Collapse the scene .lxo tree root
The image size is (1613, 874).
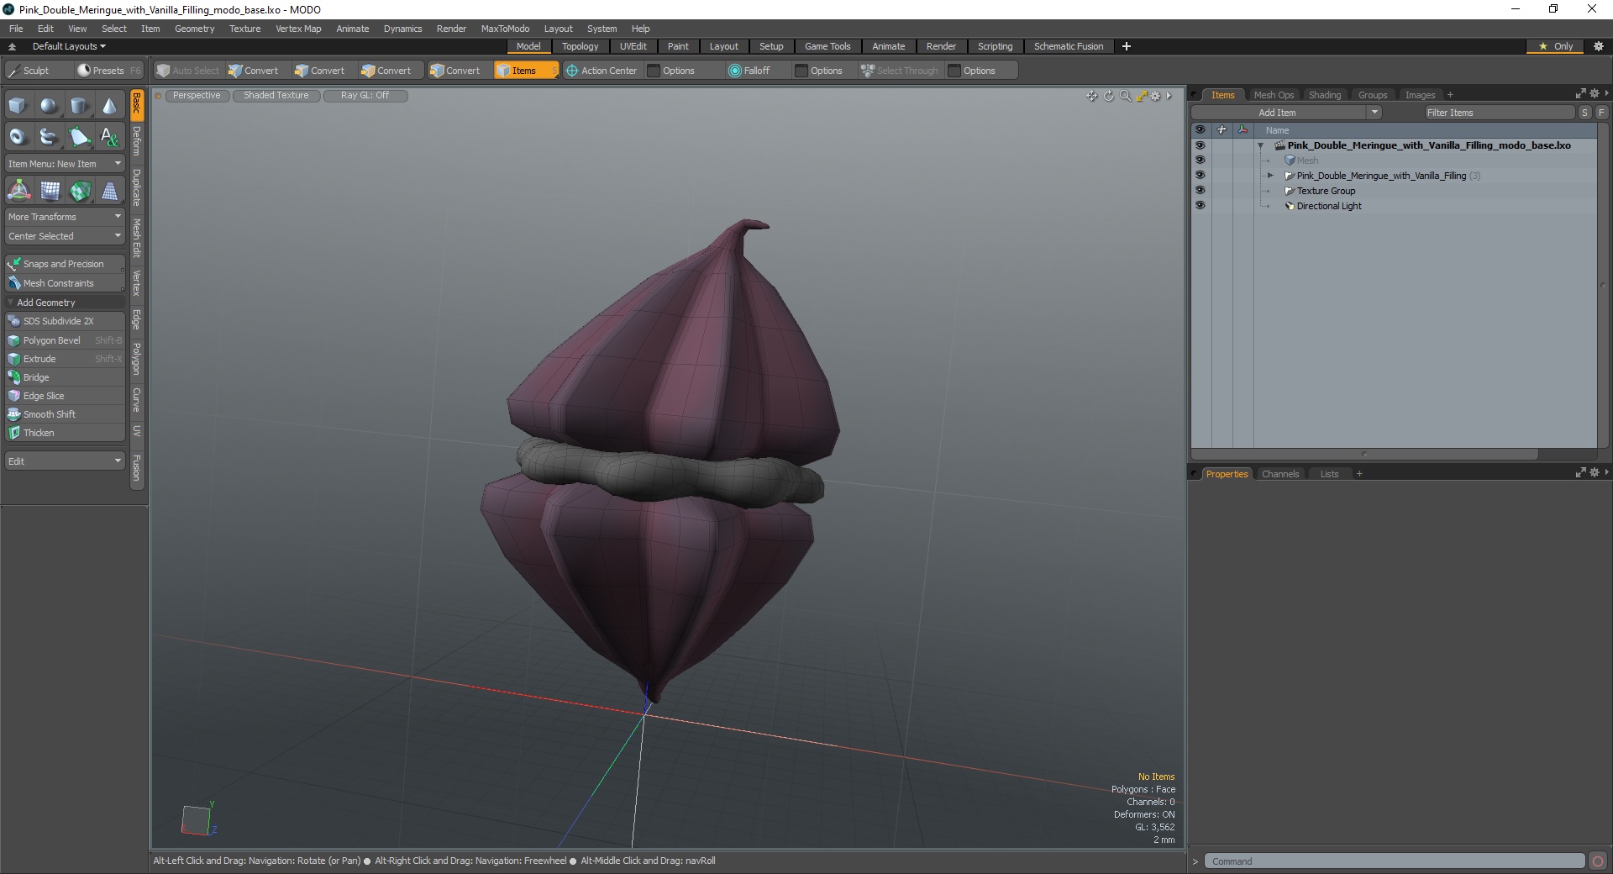click(x=1260, y=145)
